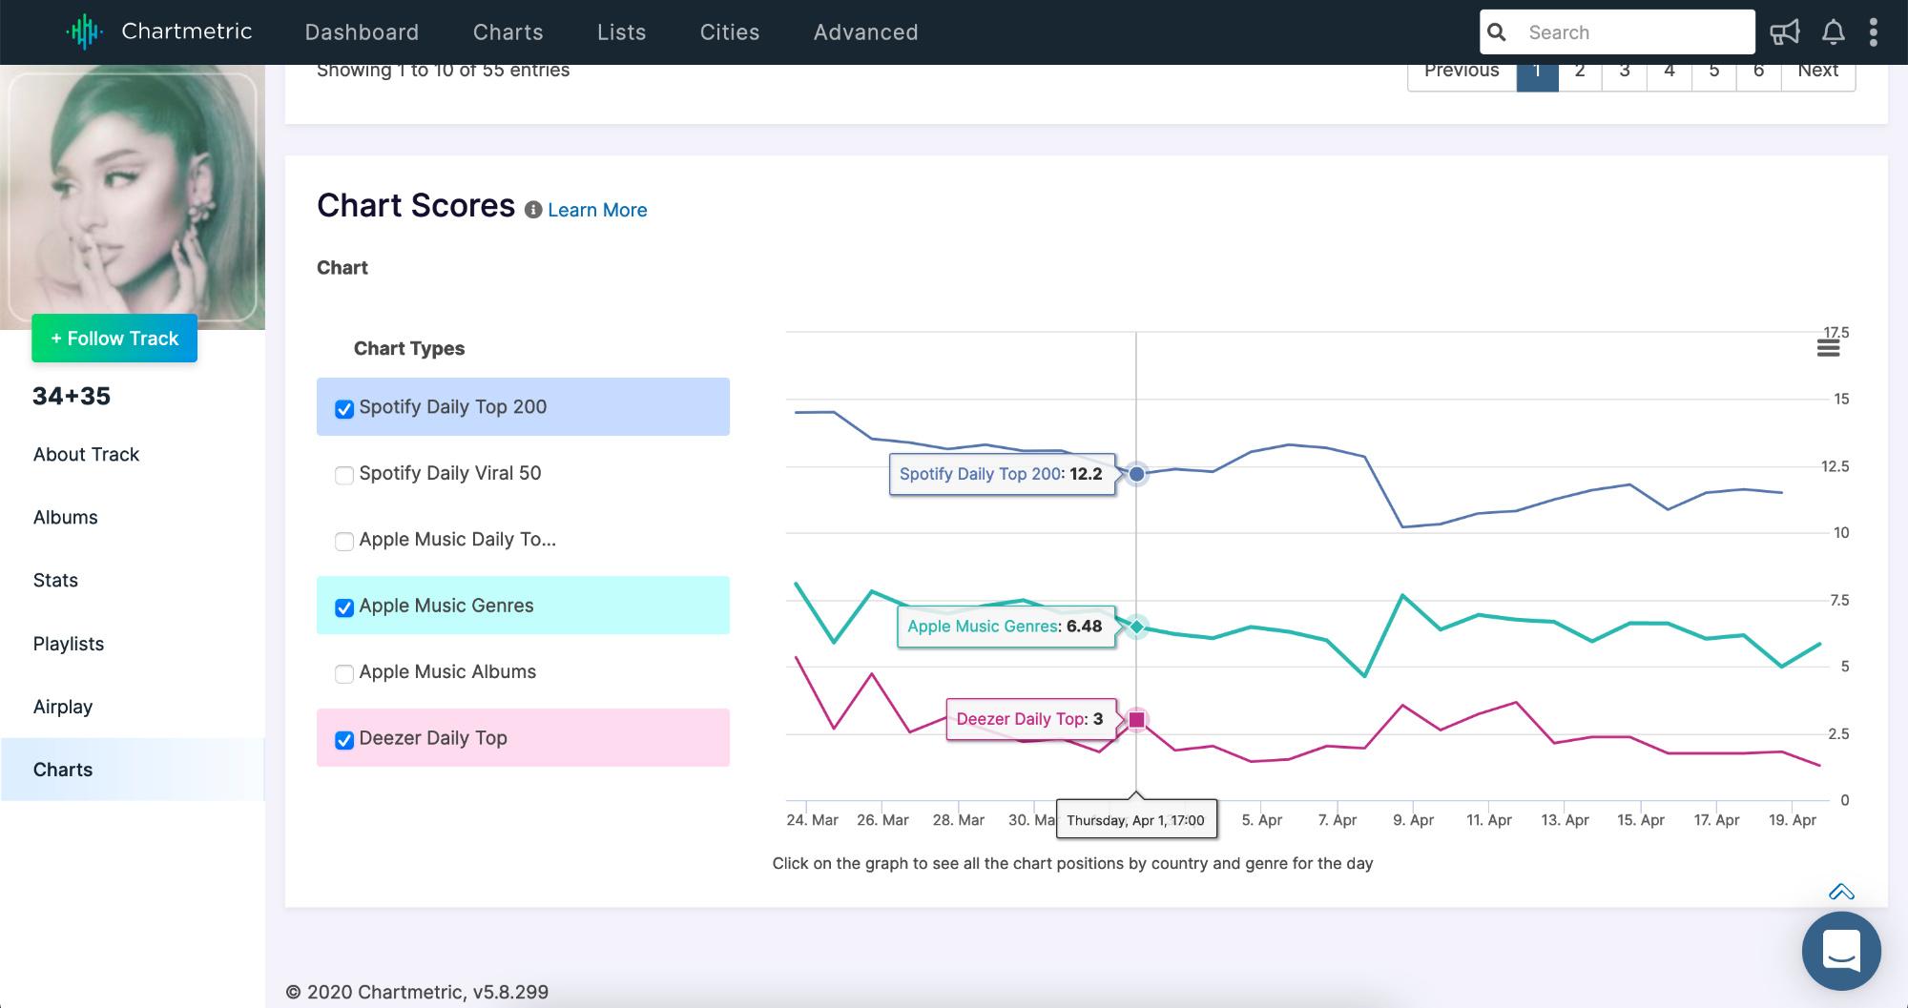Click the 34+35 track cover thumbnail
Image resolution: width=1908 pixels, height=1008 pixels.
pyautogui.click(x=133, y=197)
